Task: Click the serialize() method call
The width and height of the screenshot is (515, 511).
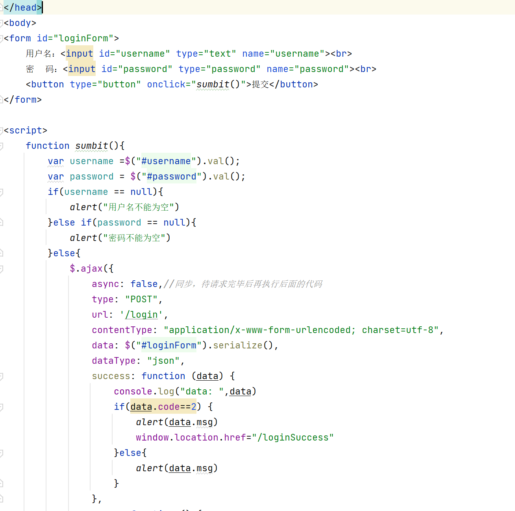Action: [243, 345]
